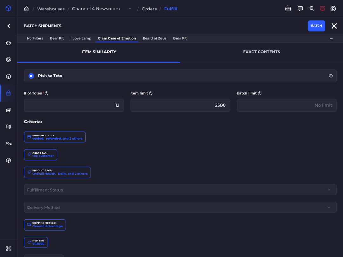Edit the Payment Status criteria chip
The height and width of the screenshot is (257, 343).
[x=55, y=137]
